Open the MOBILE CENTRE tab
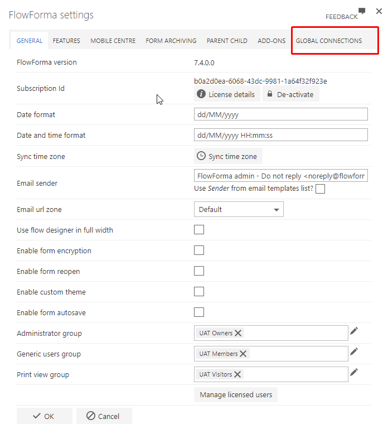Image resolution: width=388 pixels, height=429 pixels. pos(113,41)
